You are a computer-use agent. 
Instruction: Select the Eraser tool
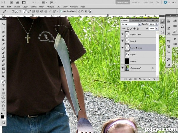[x=3, y=64]
